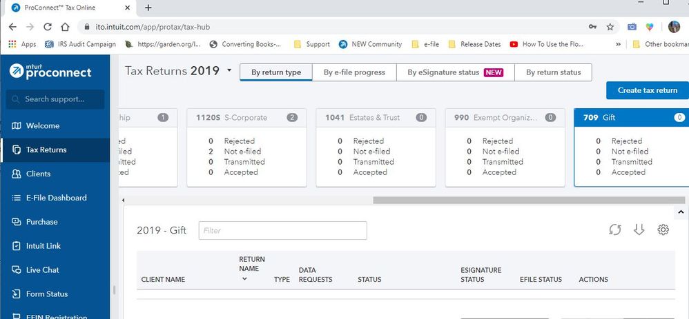The image size is (689, 319).
Task: Open Tax Returns in the sidebar
Action: [55, 150]
